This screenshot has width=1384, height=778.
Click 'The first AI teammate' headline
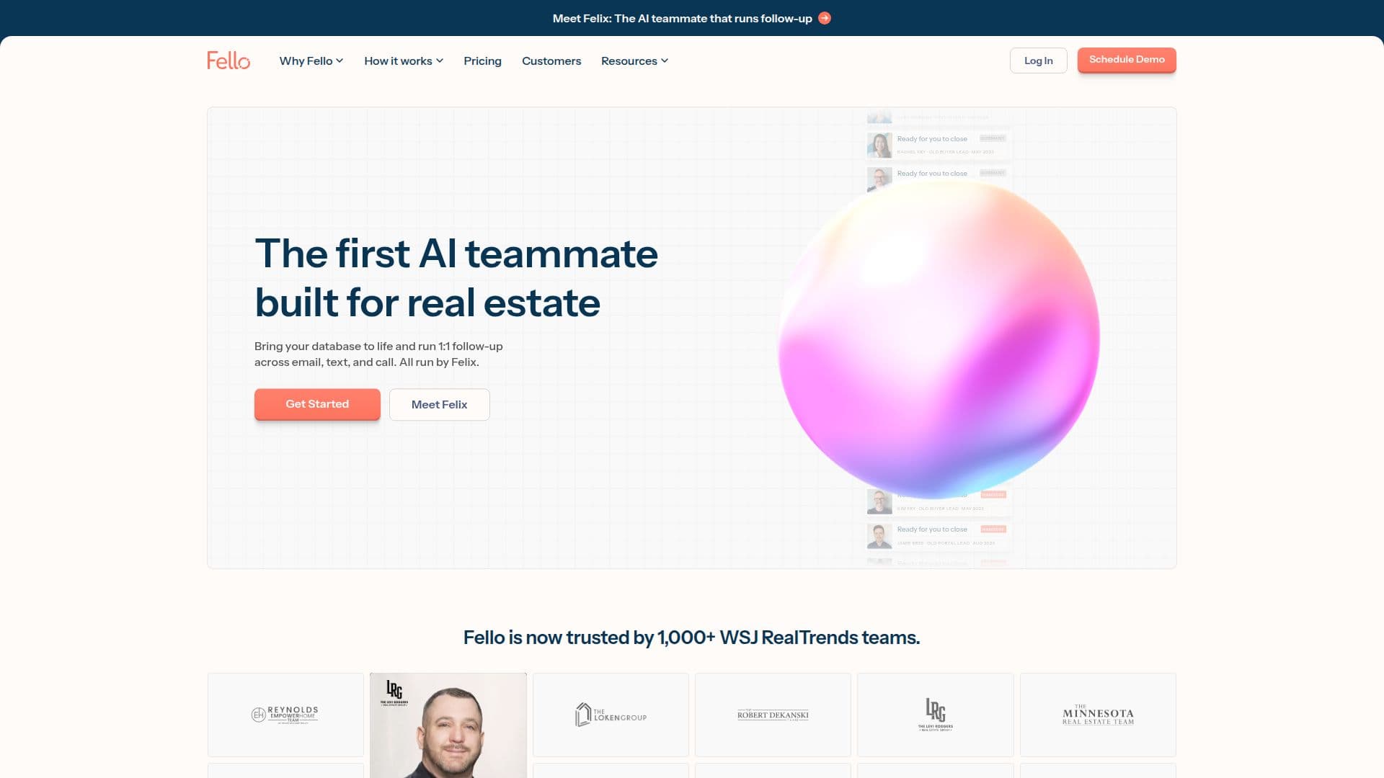(456, 278)
